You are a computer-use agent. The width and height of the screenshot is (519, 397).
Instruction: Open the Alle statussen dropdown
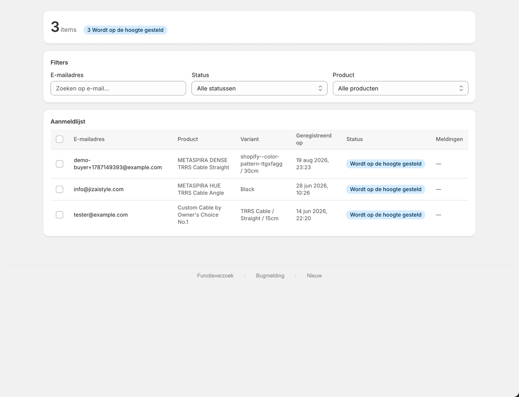pos(259,88)
